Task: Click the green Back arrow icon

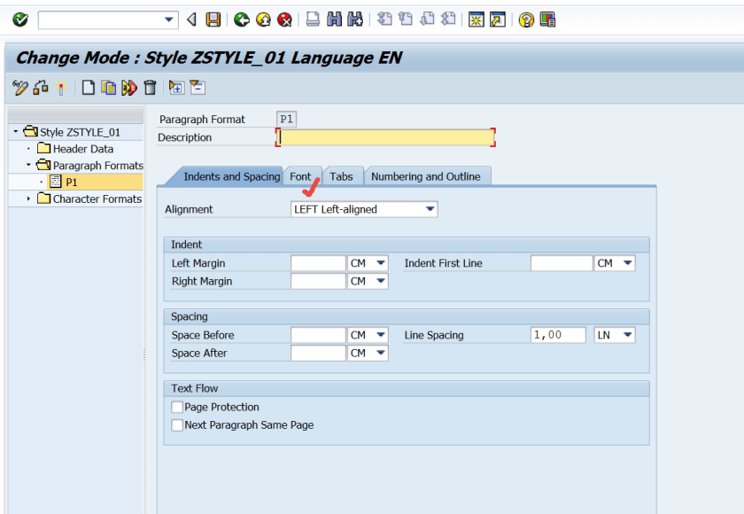Action: pyautogui.click(x=241, y=19)
